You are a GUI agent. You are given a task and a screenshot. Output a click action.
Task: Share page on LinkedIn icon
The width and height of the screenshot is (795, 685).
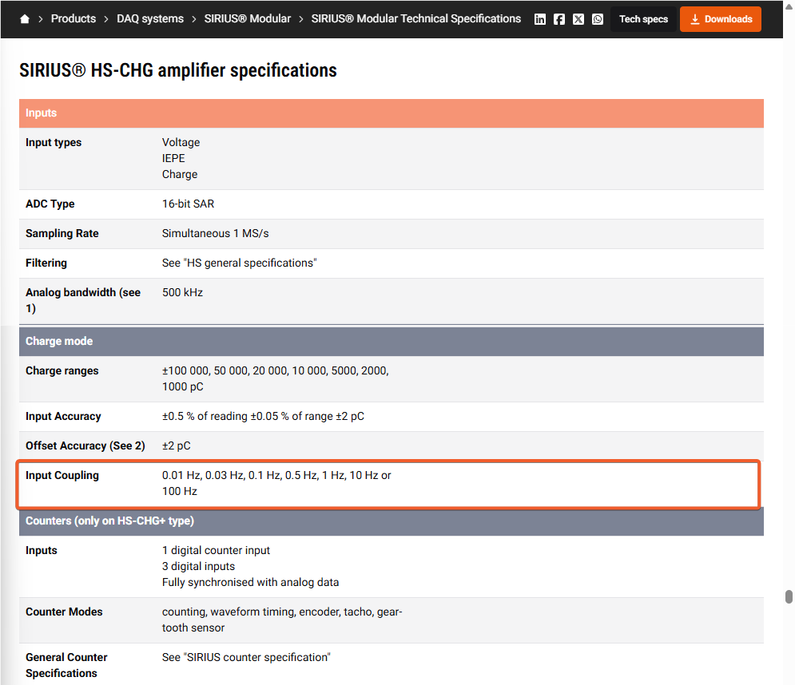click(540, 19)
